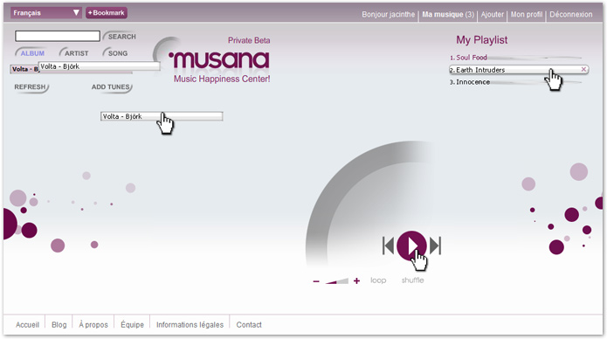Toggle loop mode
This screenshot has width=607, height=339.
378,280
